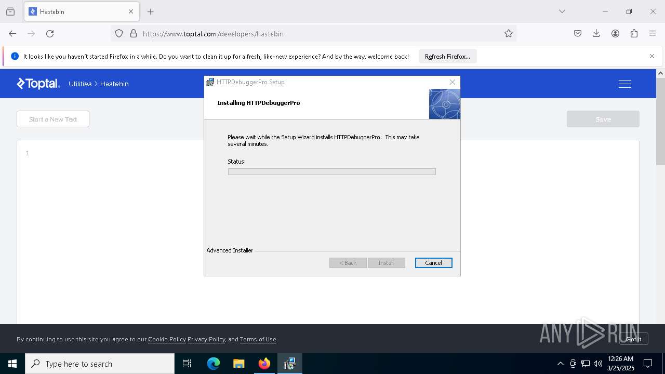Switch to Firefox taskbar icon
Screen dimensions: 665x374
coord(264,364)
